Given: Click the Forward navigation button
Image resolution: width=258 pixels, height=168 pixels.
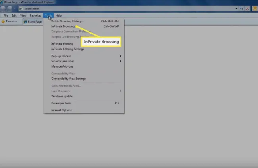Looking at the screenshot, I should [x=10, y=9].
